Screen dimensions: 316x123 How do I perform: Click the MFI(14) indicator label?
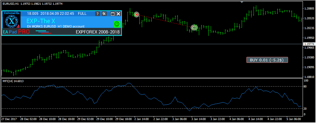[x=13, y=81]
